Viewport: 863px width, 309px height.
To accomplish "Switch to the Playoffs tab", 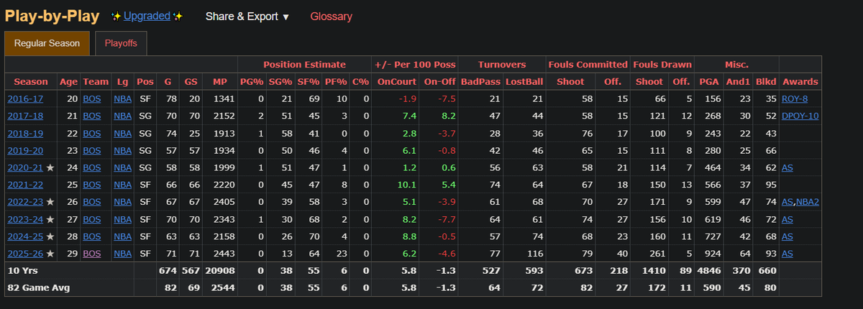I will (121, 43).
